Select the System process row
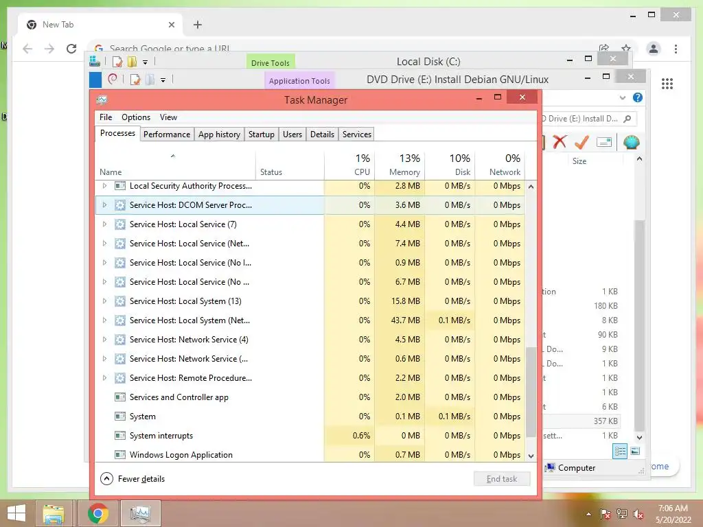The image size is (703, 527). (310, 417)
